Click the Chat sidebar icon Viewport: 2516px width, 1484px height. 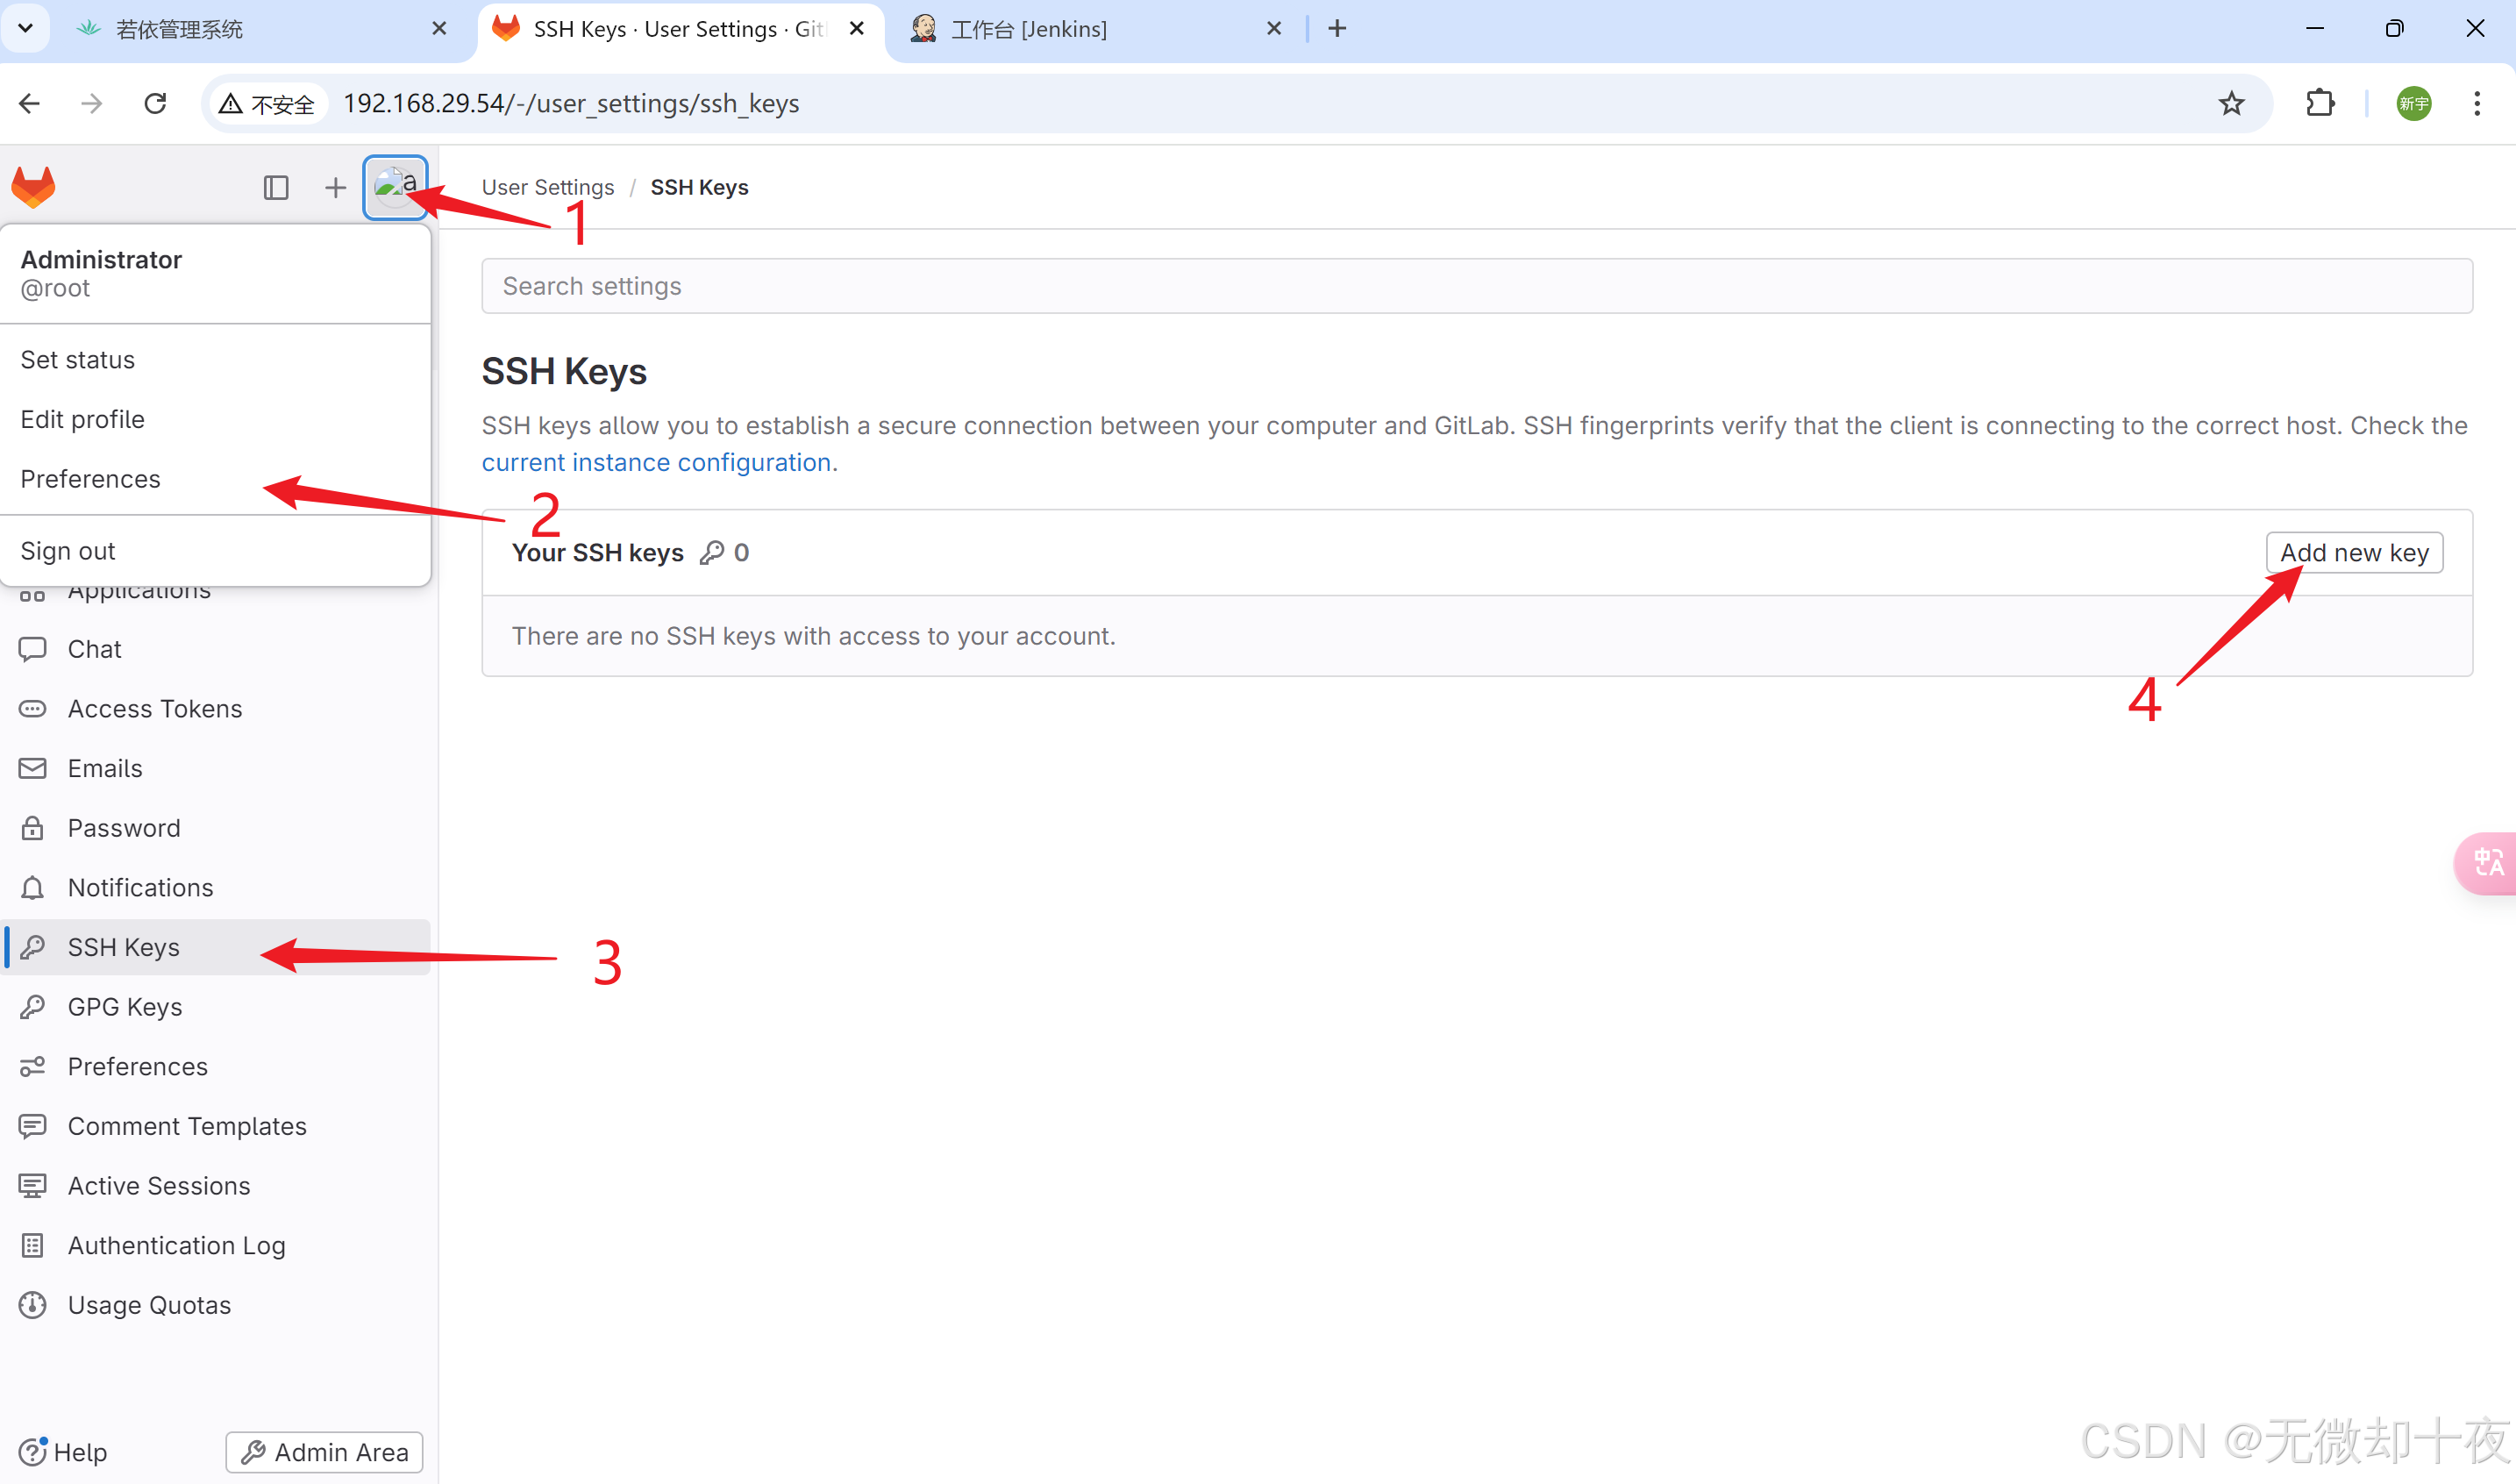point(33,649)
